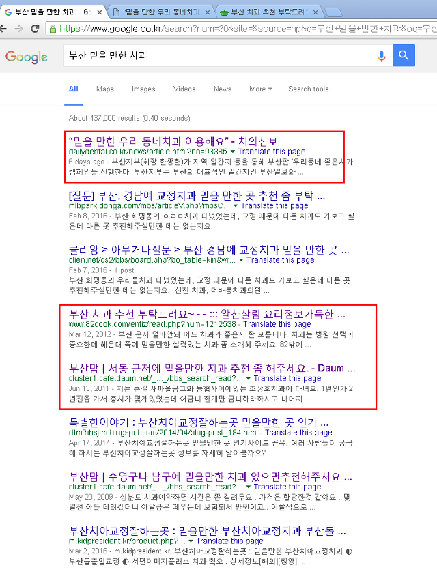Open a new tab with the tab button
The height and width of the screenshot is (576, 437).
coord(333,12)
